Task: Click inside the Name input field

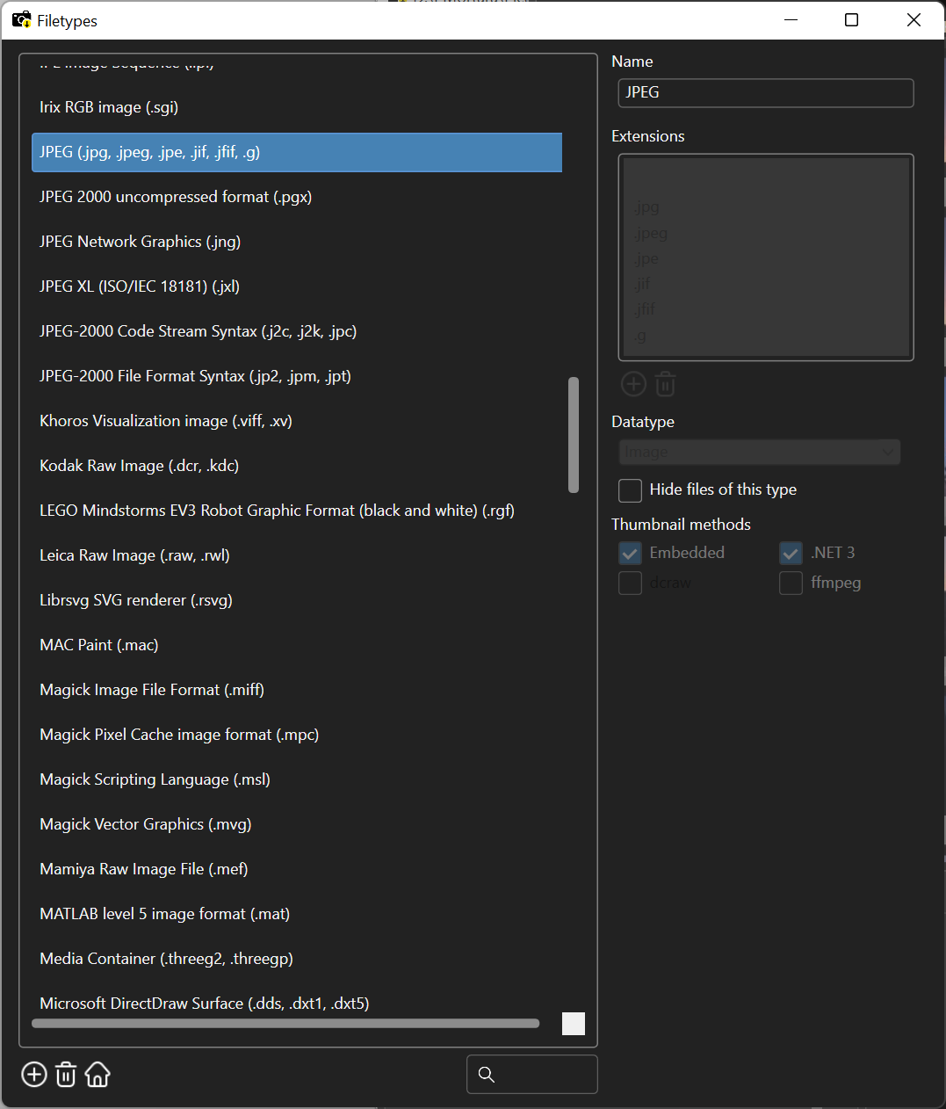Action: 765,92
